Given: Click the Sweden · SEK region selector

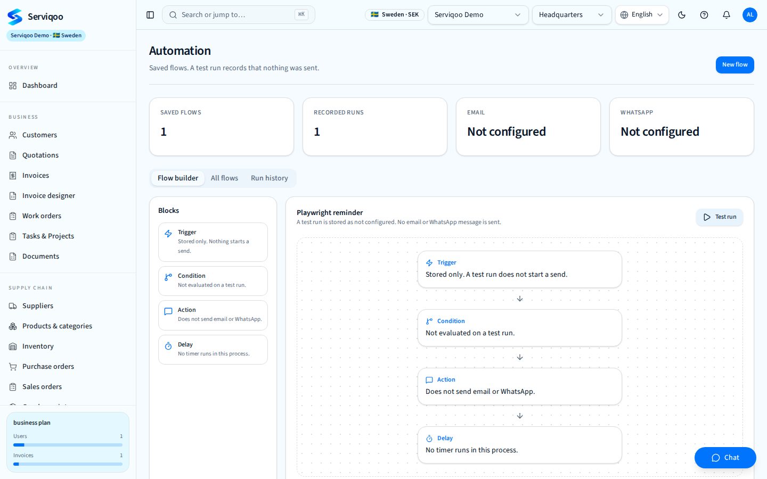Looking at the screenshot, I should pyautogui.click(x=395, y=15).
